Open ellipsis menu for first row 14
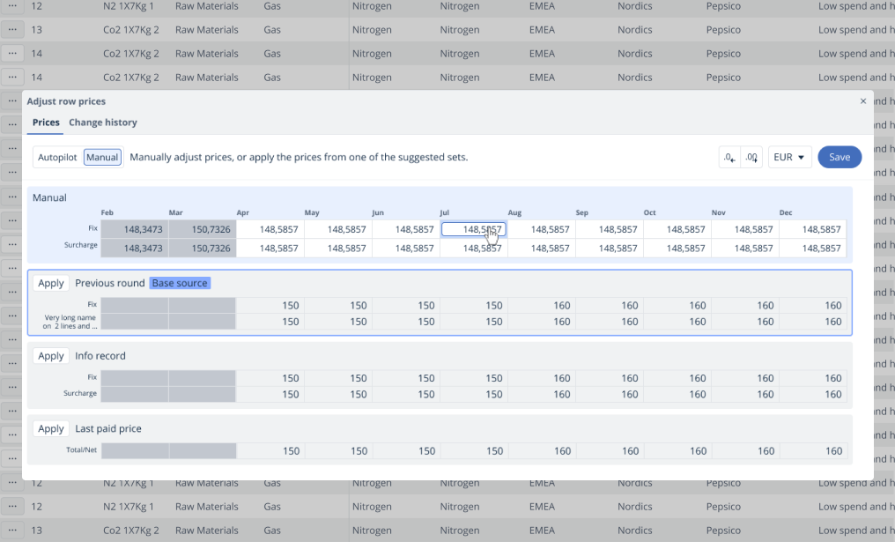Image resolution: width=895 pixels, height=542 pixels. point(12,54)
